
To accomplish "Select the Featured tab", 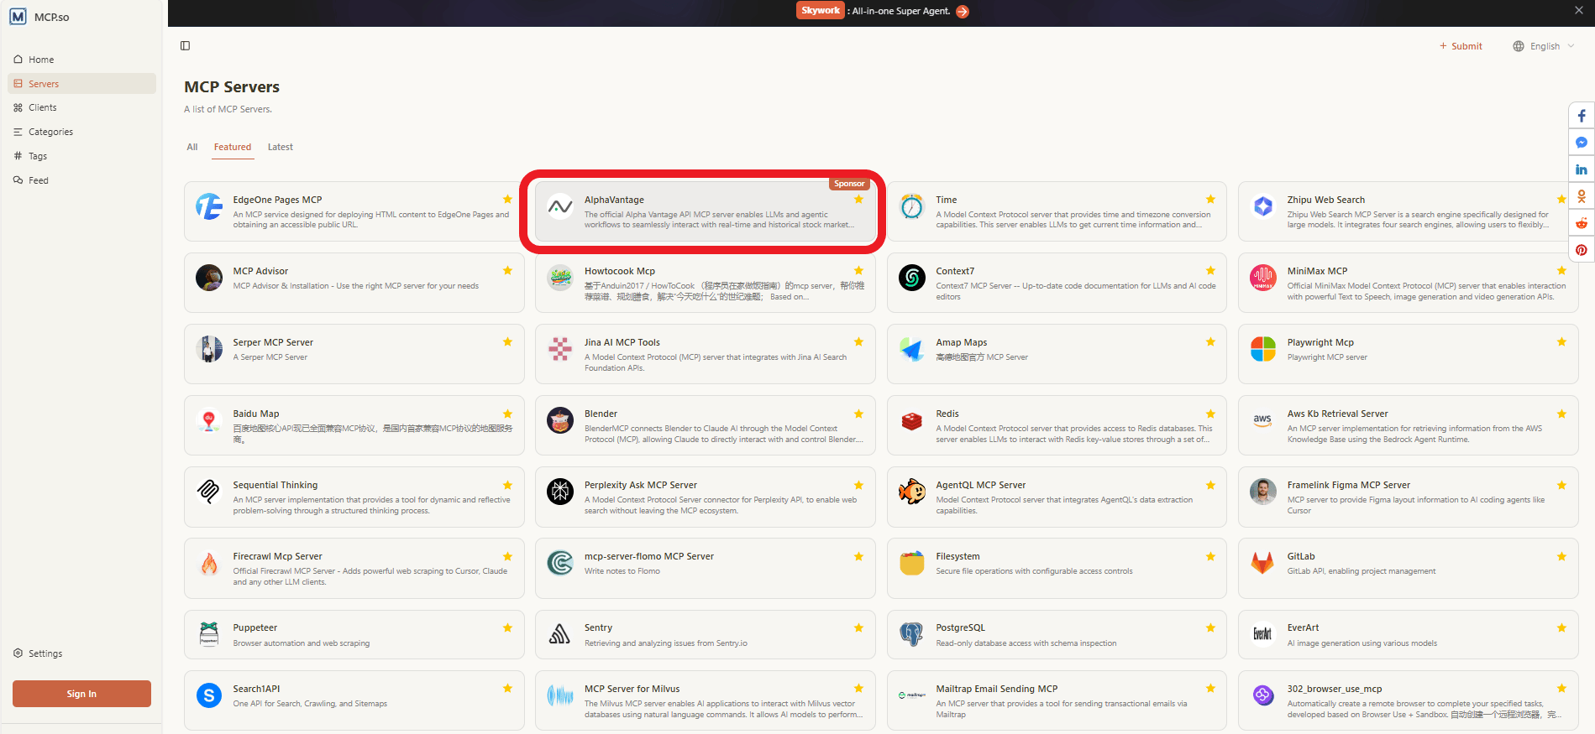I will click(x=233, y=147).
